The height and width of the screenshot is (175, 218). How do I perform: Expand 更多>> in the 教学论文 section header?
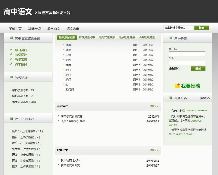154,150
